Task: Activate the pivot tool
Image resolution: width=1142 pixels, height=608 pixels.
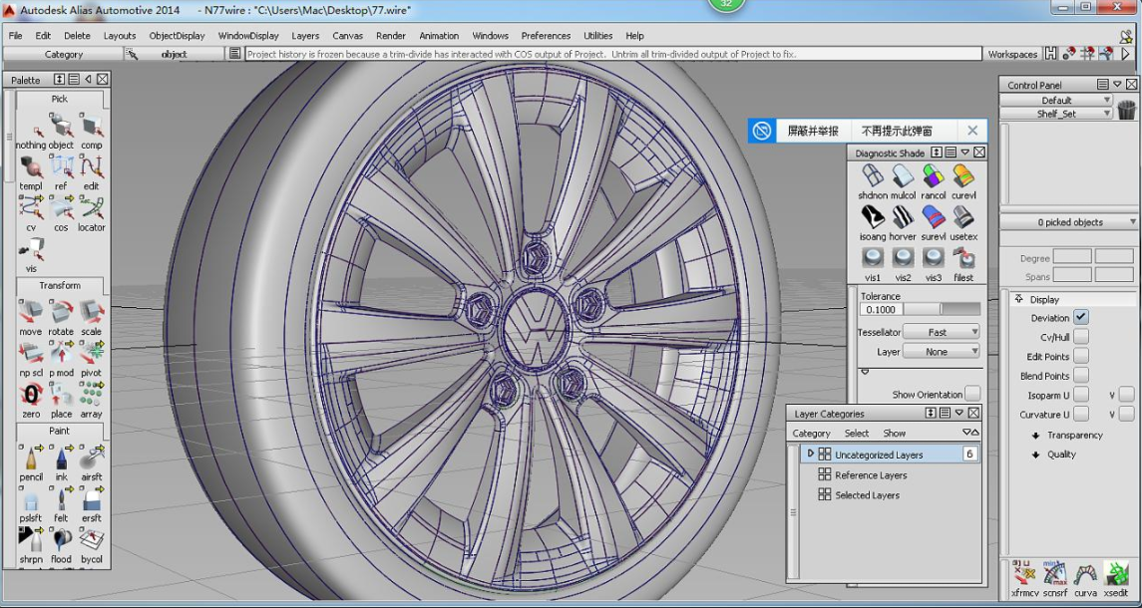Action: tap(91, 359)
